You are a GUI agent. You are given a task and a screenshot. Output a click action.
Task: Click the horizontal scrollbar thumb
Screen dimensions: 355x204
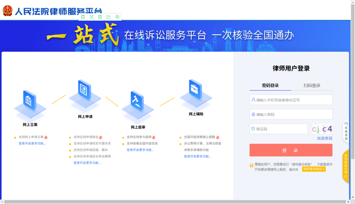click(x=175, y=202)
